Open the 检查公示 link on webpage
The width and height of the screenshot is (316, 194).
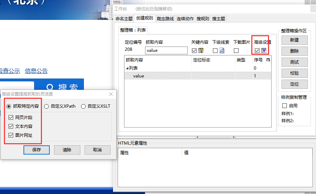[x=10, y=71]
